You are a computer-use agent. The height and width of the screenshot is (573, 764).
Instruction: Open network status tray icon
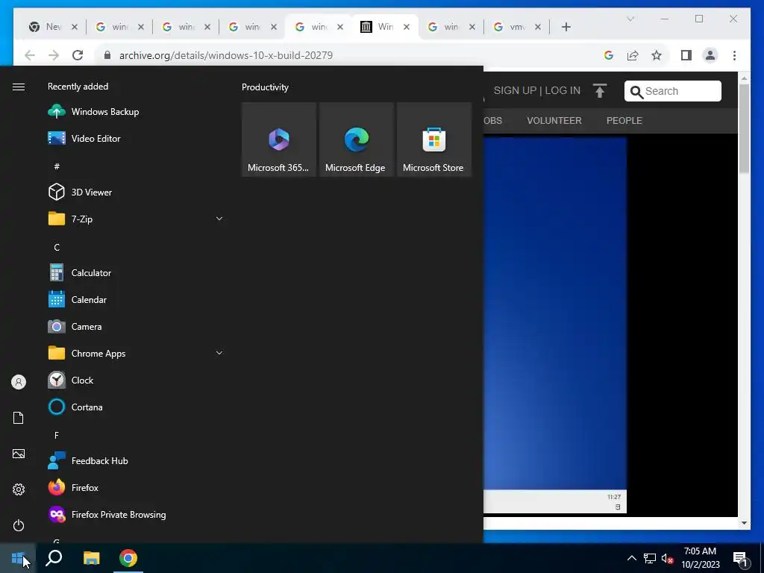click(x=650, y=558)
